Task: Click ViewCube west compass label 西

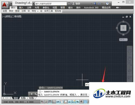Action: (117, 28)
